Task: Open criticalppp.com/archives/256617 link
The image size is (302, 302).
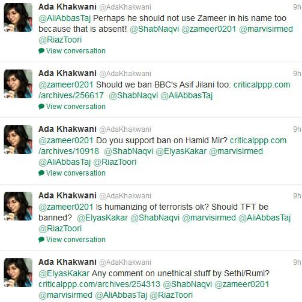Action: [x=164, y=90]
